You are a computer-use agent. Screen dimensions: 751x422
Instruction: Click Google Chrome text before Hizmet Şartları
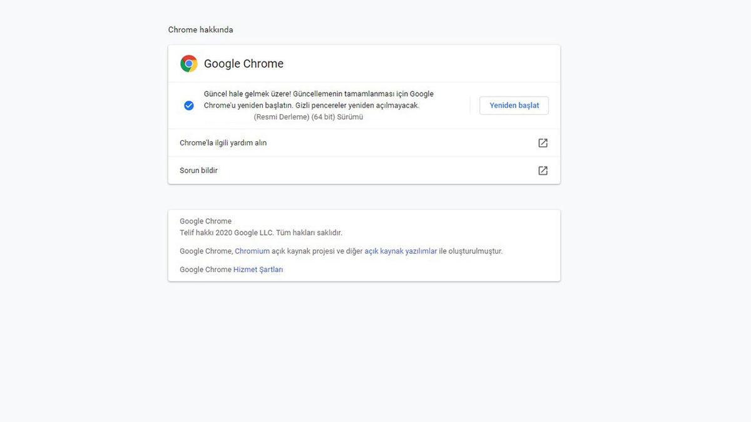pos(205,269)
